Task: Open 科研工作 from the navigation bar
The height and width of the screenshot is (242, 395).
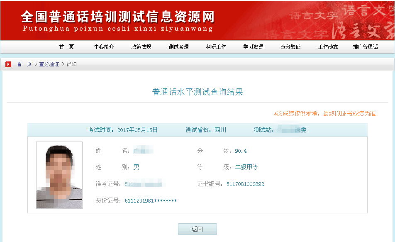Action: click(x=216, y=47)
